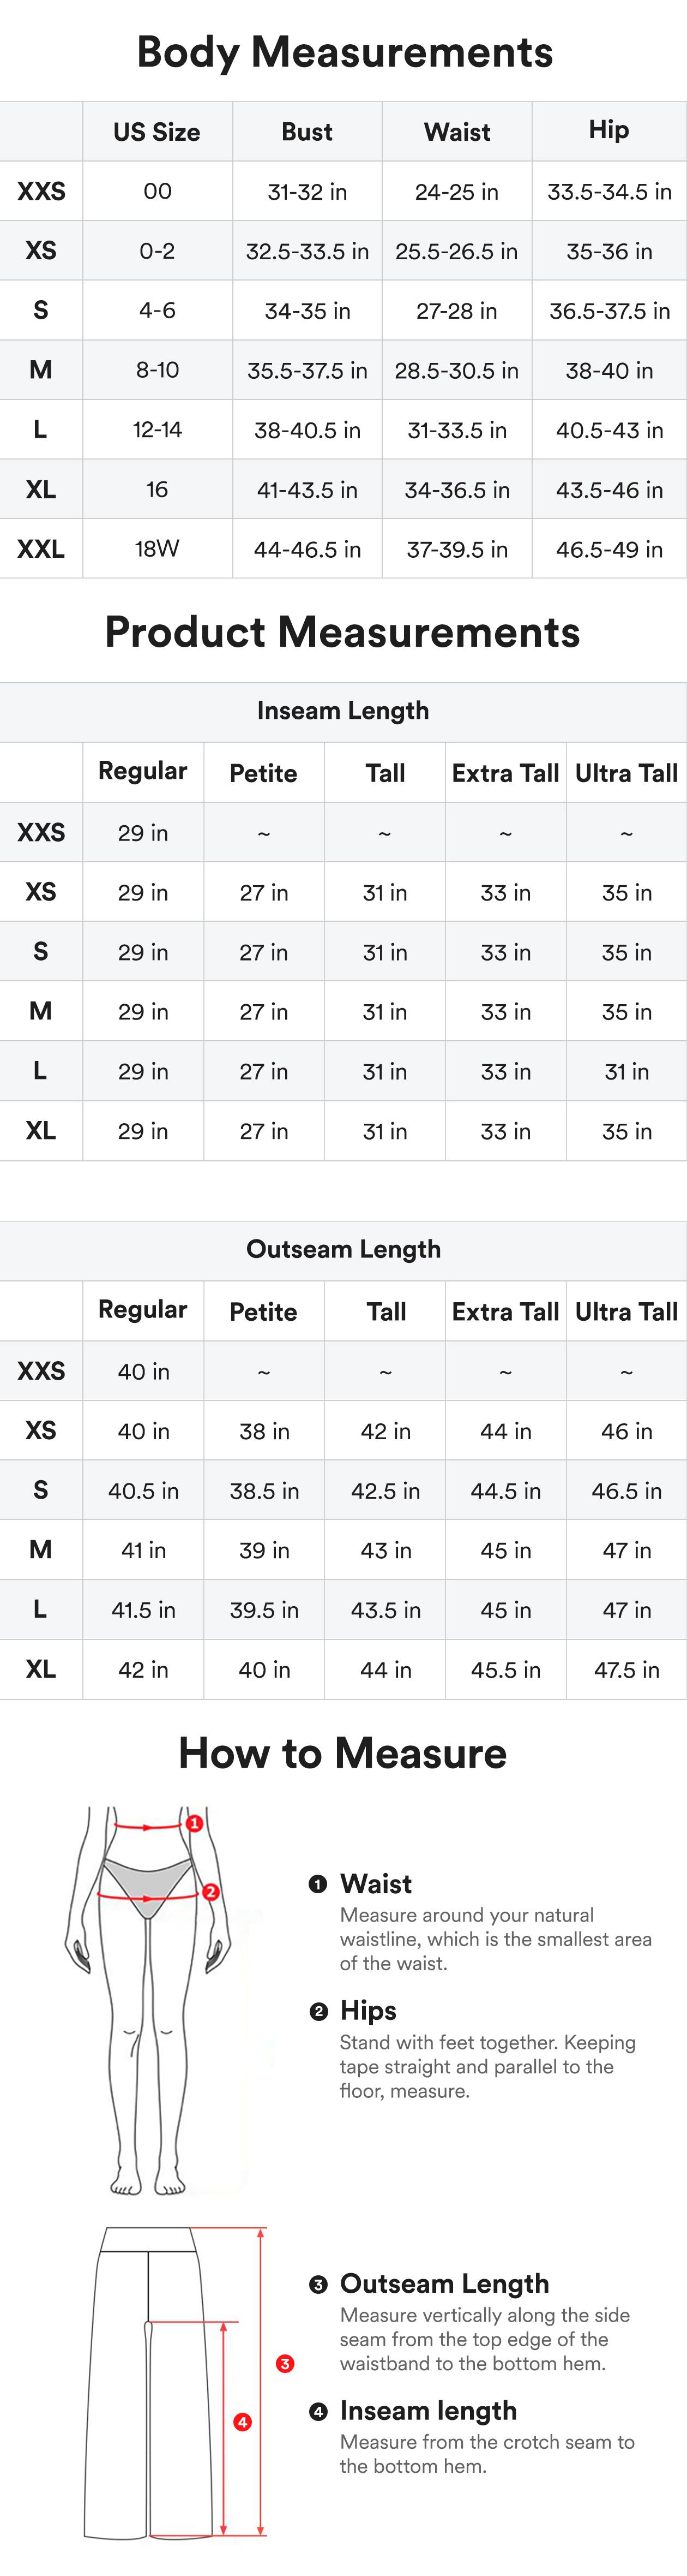
Task: Select the XXL row label in Body Measurements
Action: (x=41, y=549)
